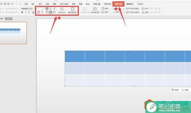Click the 合并单元格 merge cells button
Image resolution: width=191 pixels, height=113 pixels.
[x=85, y=10]
